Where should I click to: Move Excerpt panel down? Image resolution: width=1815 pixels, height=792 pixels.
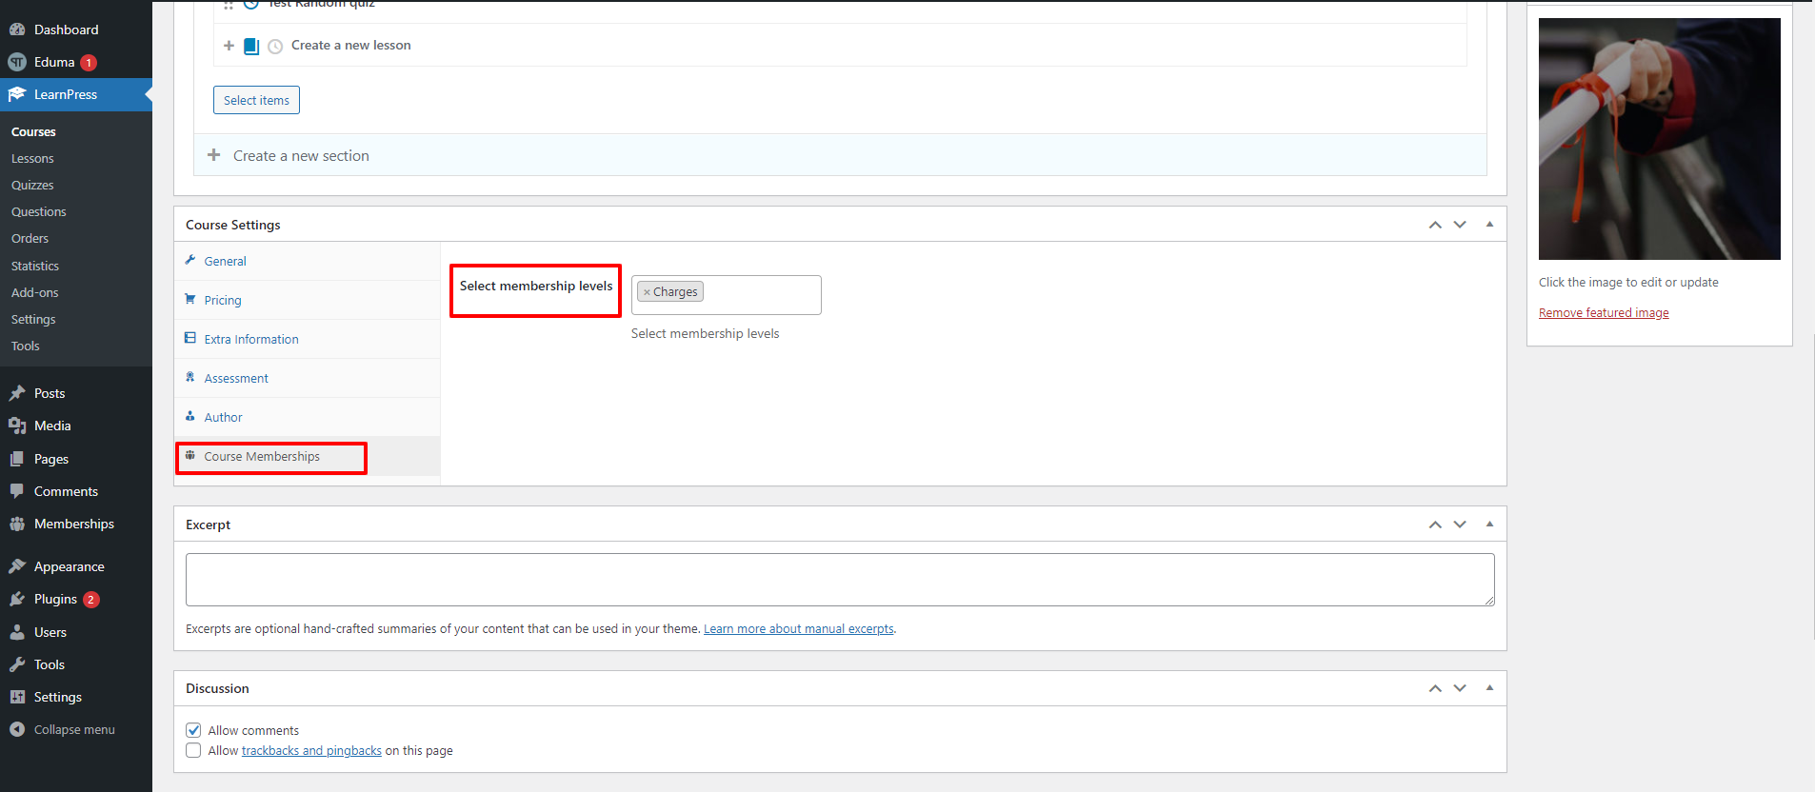(x=1460, y=525)
